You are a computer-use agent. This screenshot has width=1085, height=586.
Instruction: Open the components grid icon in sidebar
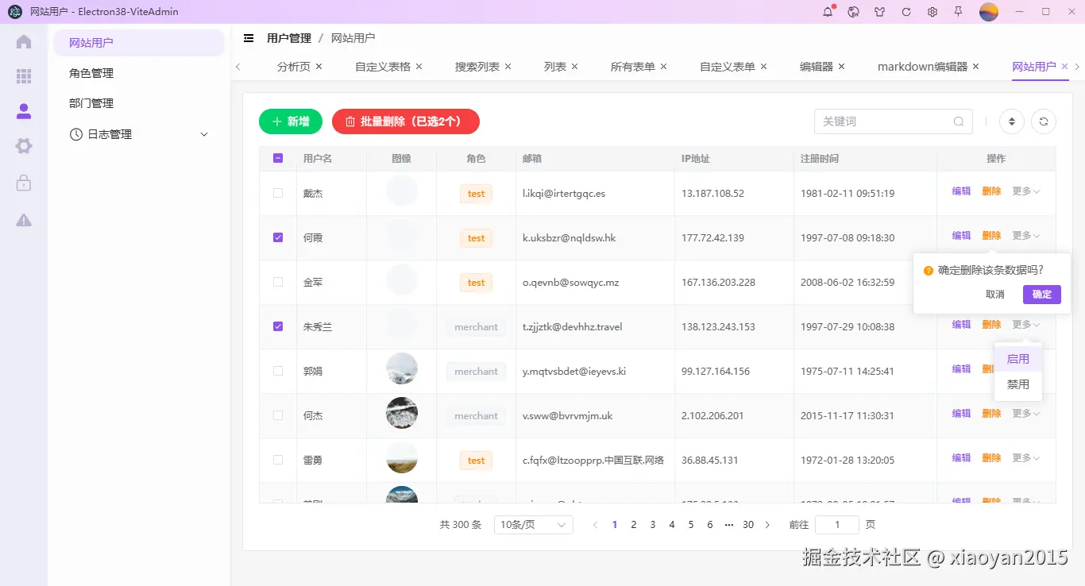23,76
